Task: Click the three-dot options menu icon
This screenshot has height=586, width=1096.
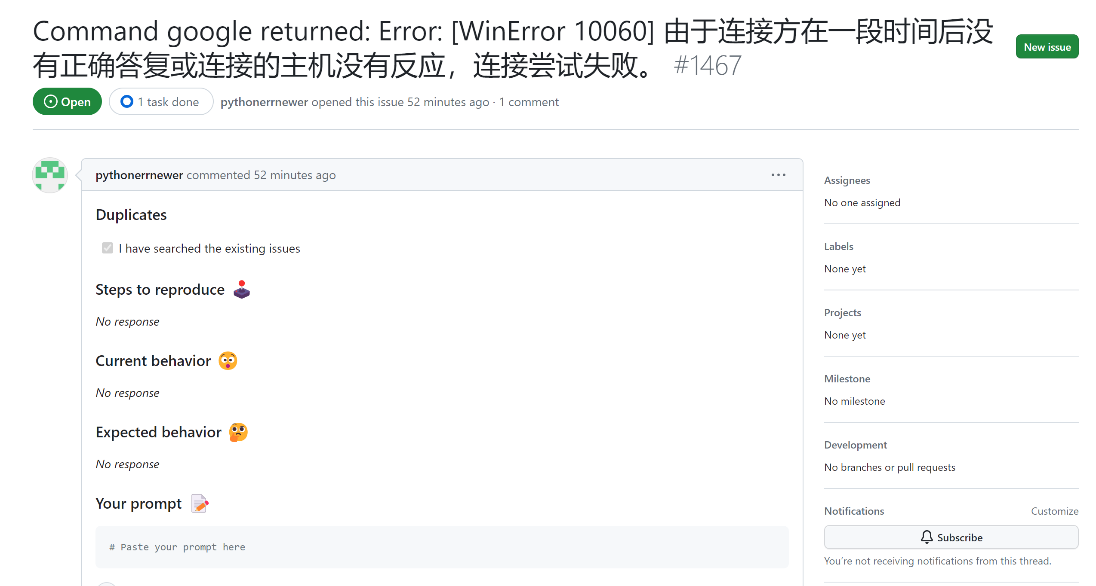Action: pyautogui.click(x=779, y=174)
